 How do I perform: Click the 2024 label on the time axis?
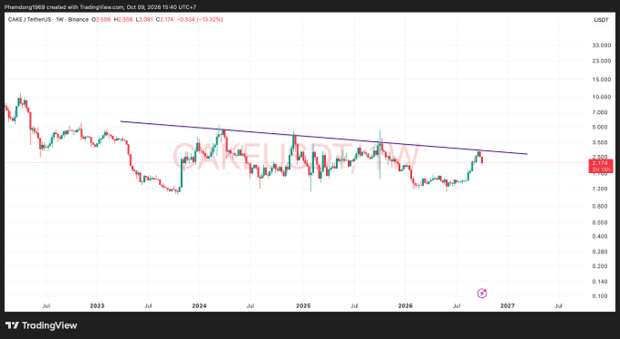199,306
